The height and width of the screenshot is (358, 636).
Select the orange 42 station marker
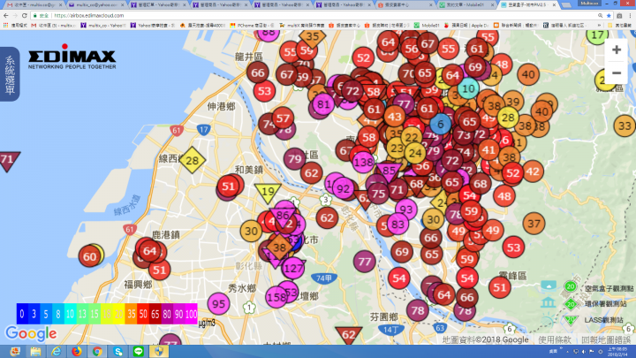click(533, 171)
